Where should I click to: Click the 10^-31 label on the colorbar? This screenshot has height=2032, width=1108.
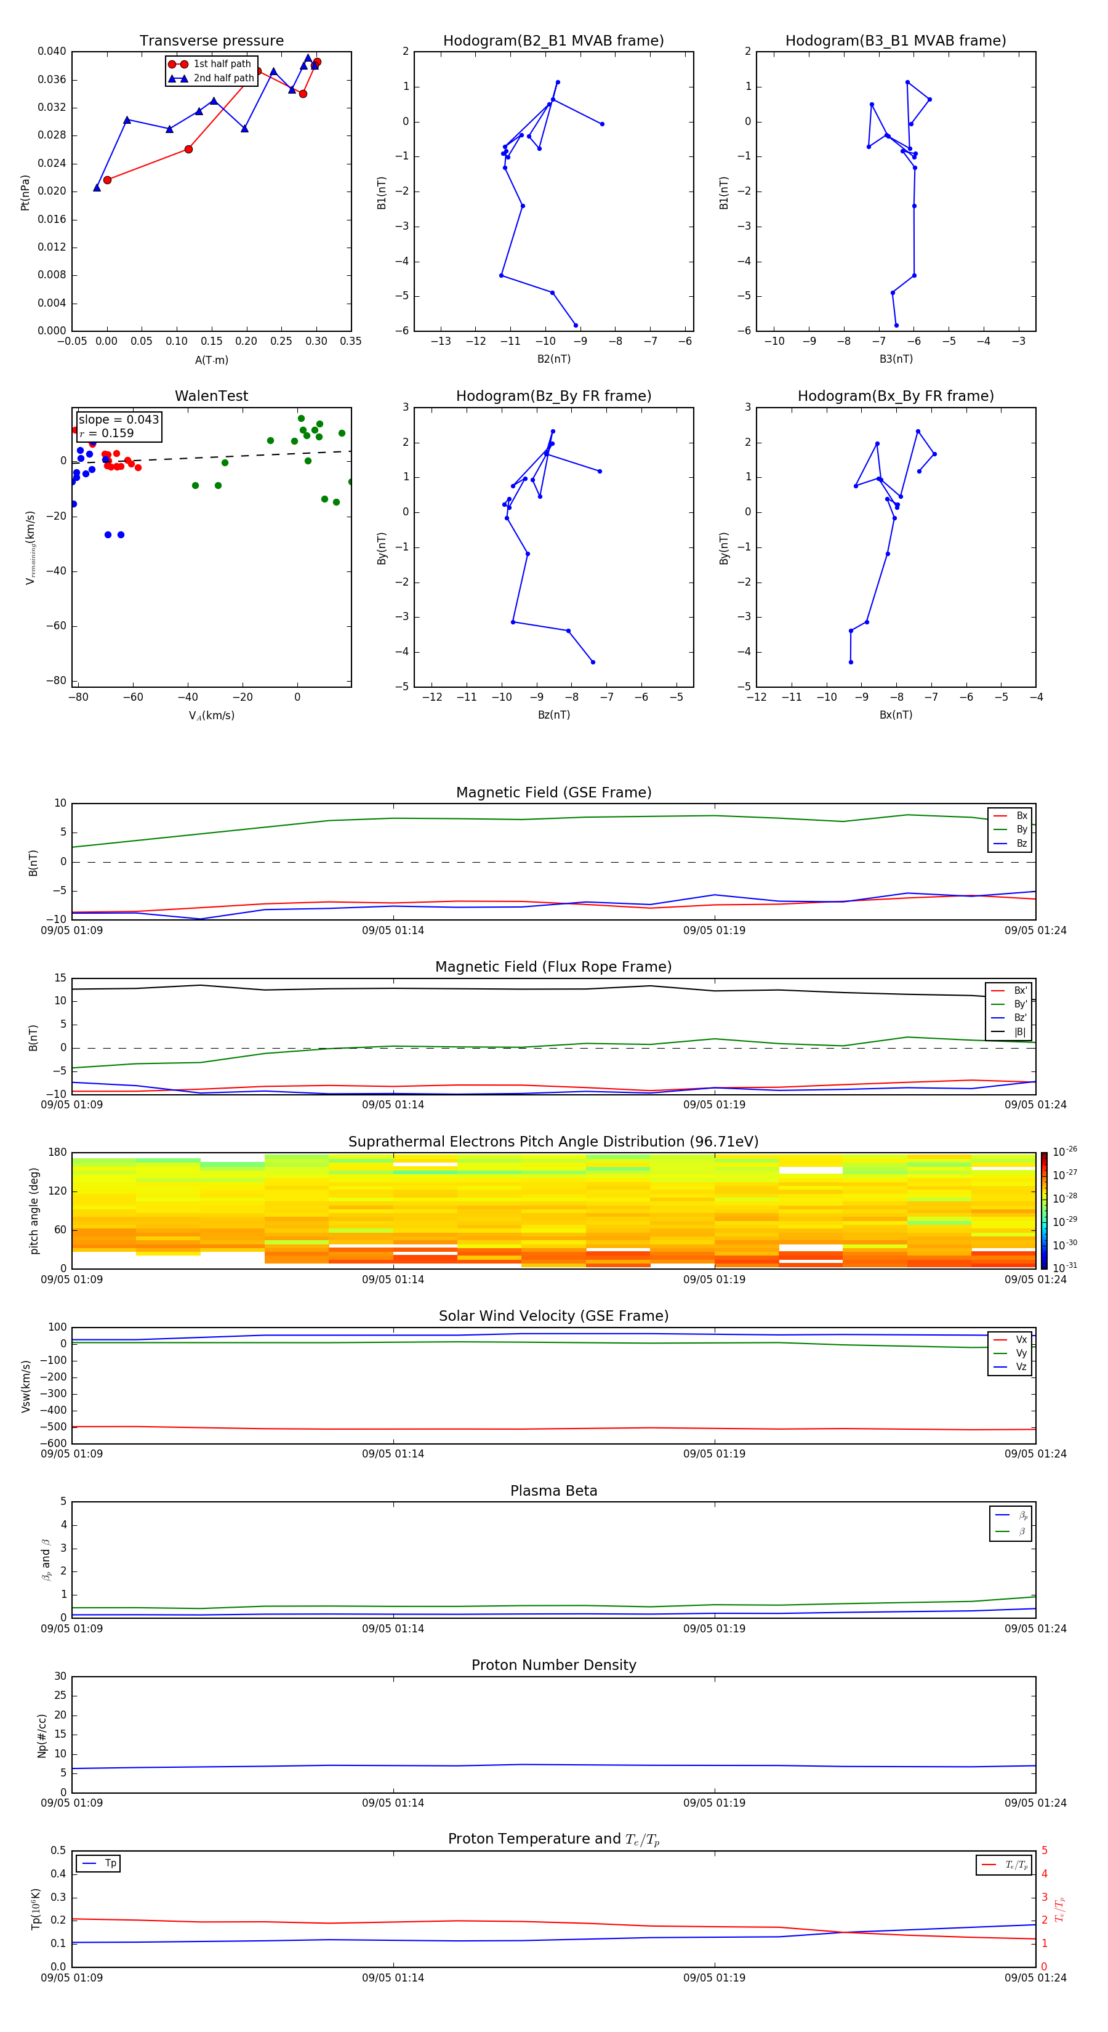pyautogui.click(x=1065, y=1268)
